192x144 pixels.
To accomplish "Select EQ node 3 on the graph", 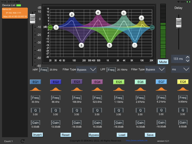I will point(81,46).
